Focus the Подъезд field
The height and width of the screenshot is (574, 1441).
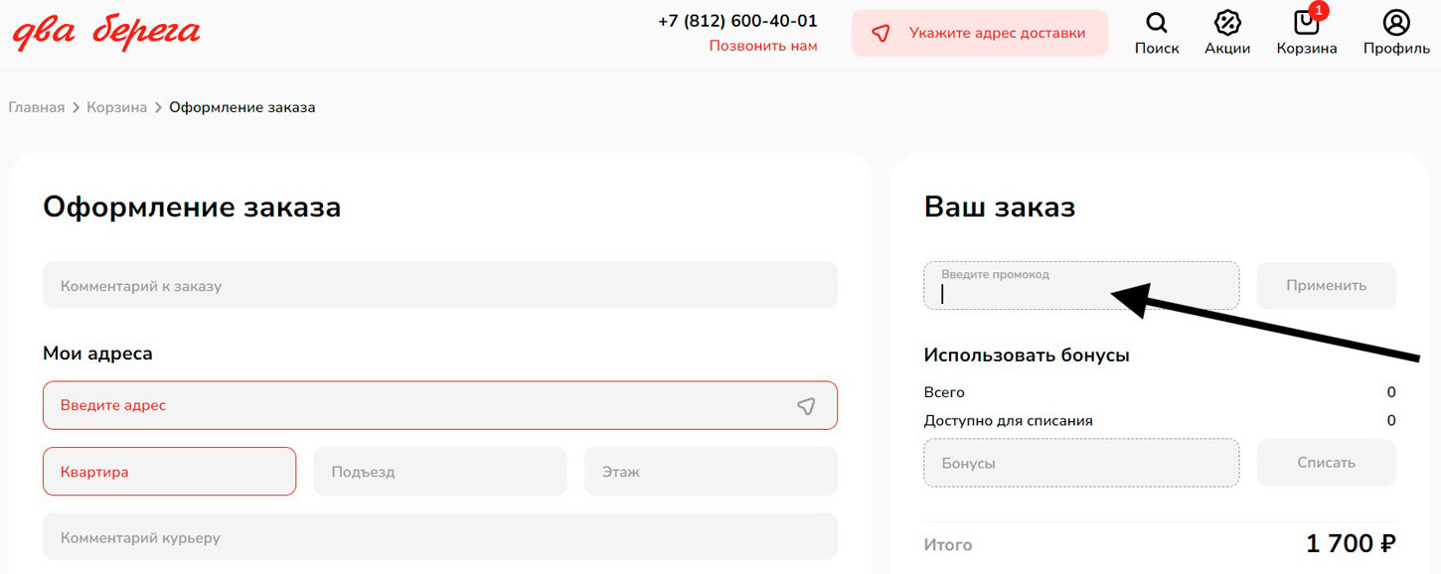pos(440,472)
